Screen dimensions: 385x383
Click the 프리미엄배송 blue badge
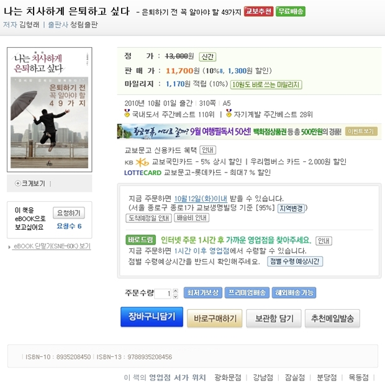click(x=247, y=292)
